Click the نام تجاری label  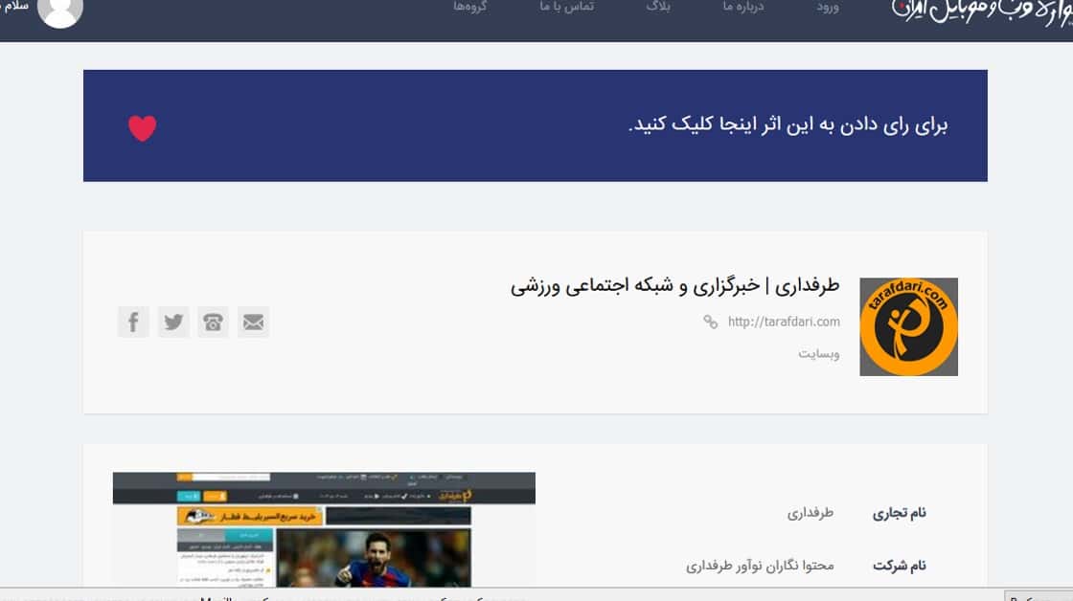900,513
